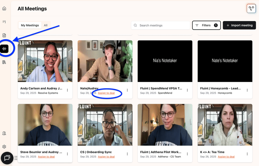Open options menu for Andy Carlson meeting
Viewport: 259px width, 166px height.
click(x=67, y=90)
